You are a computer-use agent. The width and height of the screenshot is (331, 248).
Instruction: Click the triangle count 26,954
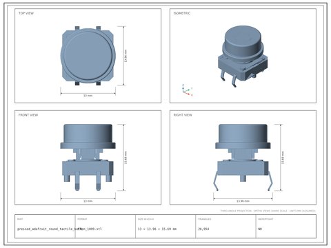point(203,229)
